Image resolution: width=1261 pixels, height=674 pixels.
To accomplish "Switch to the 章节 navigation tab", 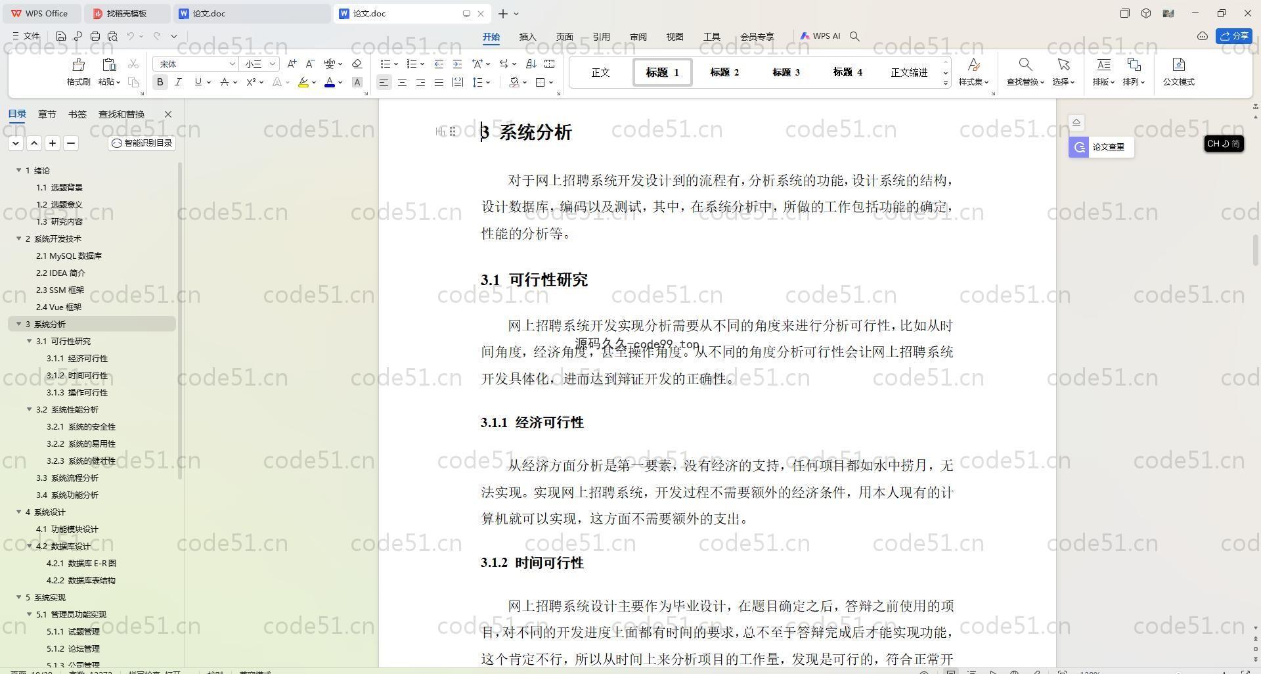I will click(47, 114).
